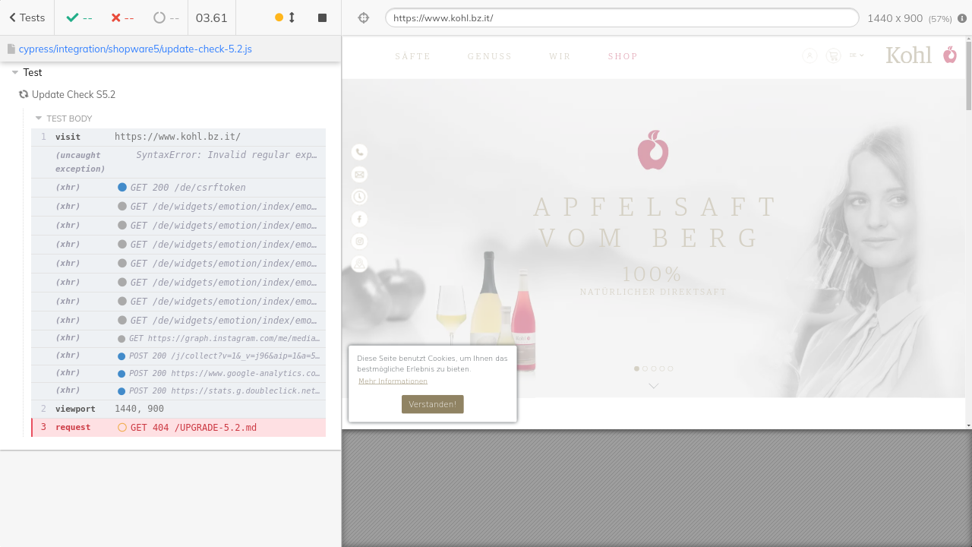
Task: Collapse the Test suite
Action: point(15,72)
